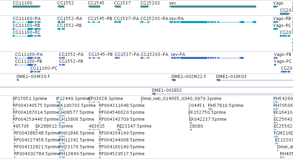Click the long teal sev gene bar
This screenshot has height=159, width=293.
pos(212,7)
